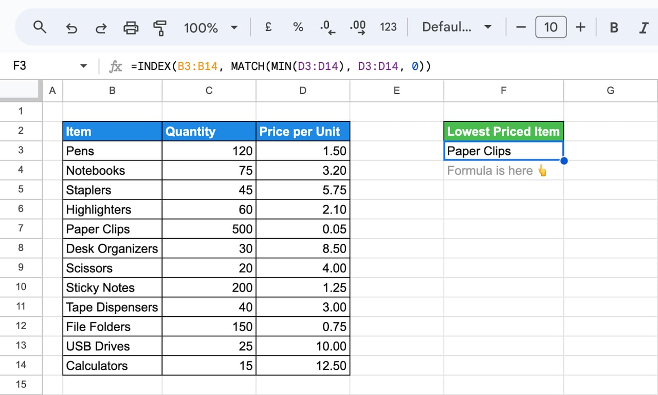Click the fill handle on cell F3

(564, 161)
